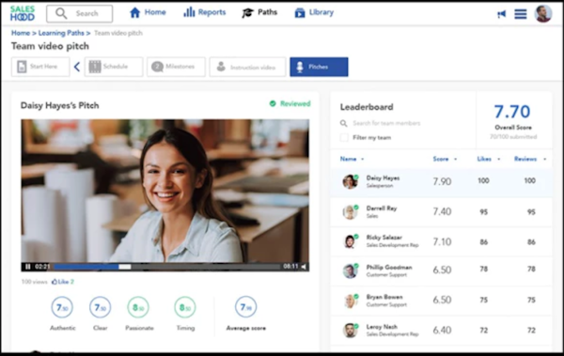Screen dimensions: 564x356
Task: Sort leaderboard by Score column
Action: pyautogui.click(x=445, y=159)
